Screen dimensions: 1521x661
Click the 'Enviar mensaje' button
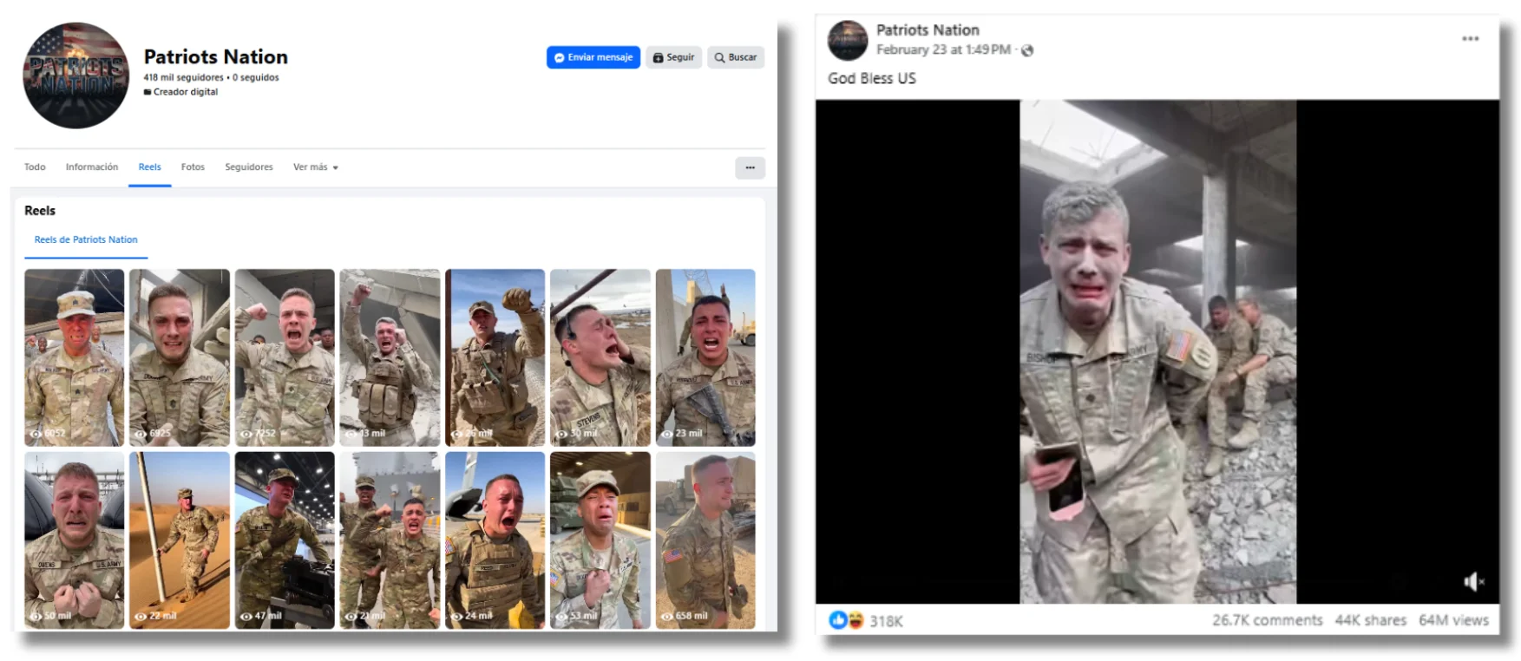(593, 57)
